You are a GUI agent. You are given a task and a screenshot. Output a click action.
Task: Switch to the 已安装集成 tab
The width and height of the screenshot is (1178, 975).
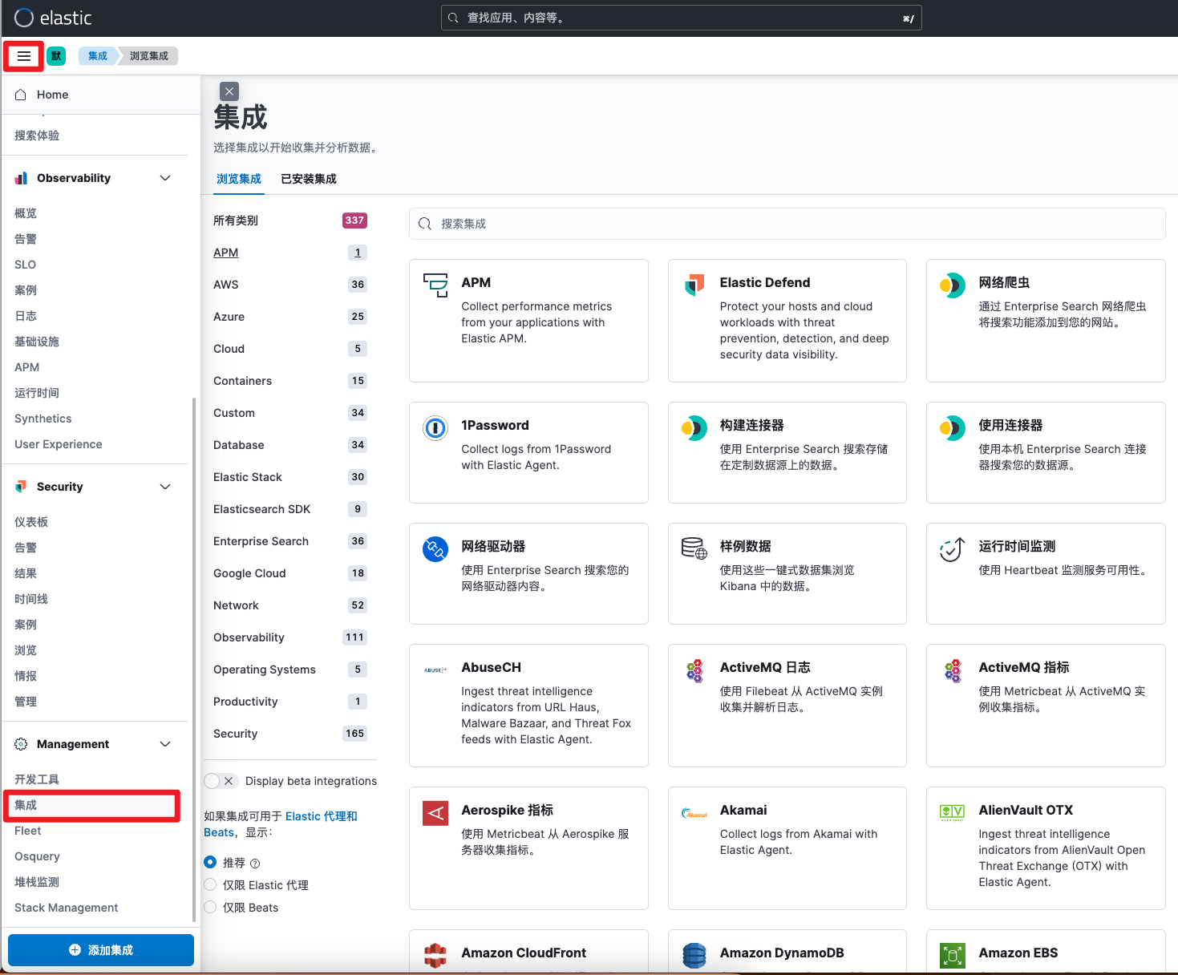(x=309, y=179)
